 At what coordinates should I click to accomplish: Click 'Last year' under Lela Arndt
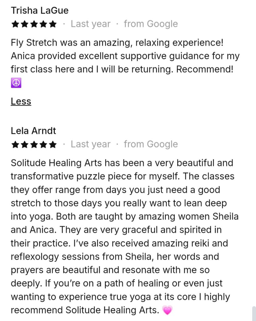[90, 144]
